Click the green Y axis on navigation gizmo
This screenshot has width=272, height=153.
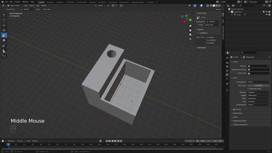[190, 20]
